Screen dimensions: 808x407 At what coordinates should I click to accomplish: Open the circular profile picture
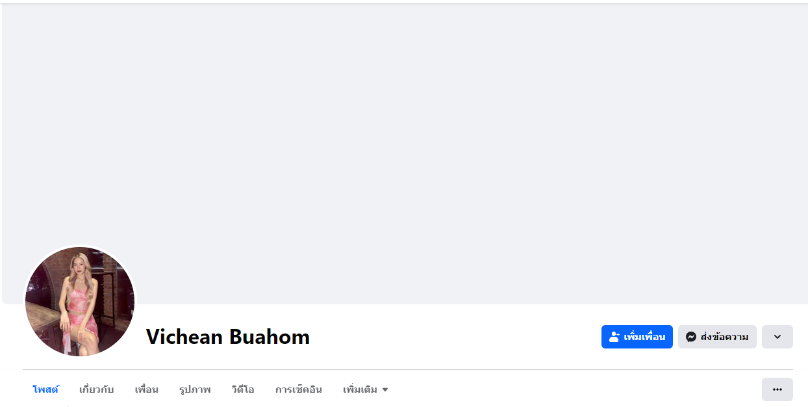pos(80,301)
